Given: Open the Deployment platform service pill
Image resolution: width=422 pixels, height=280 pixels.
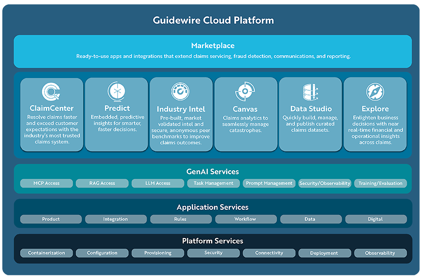Looking at the screenshot, I should 324,253.
